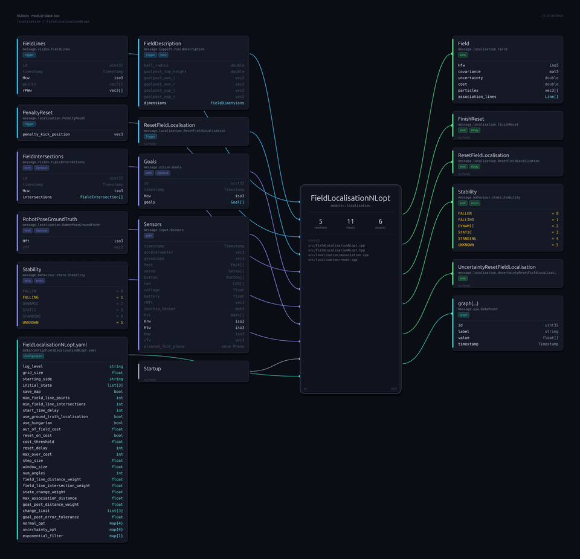Open source file src/FieldLocalisationNLopt.cpp
This screenshot has height=559, width=580.
click(x=337, y=245)
